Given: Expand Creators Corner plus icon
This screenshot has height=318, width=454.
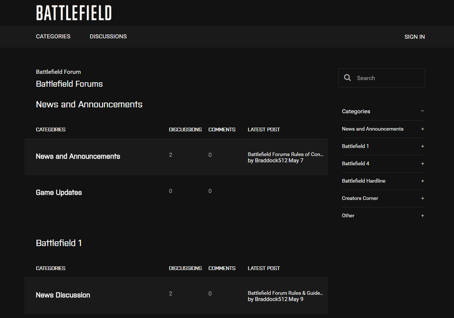Looking at the screenshot, I should (x=422, y=198).
